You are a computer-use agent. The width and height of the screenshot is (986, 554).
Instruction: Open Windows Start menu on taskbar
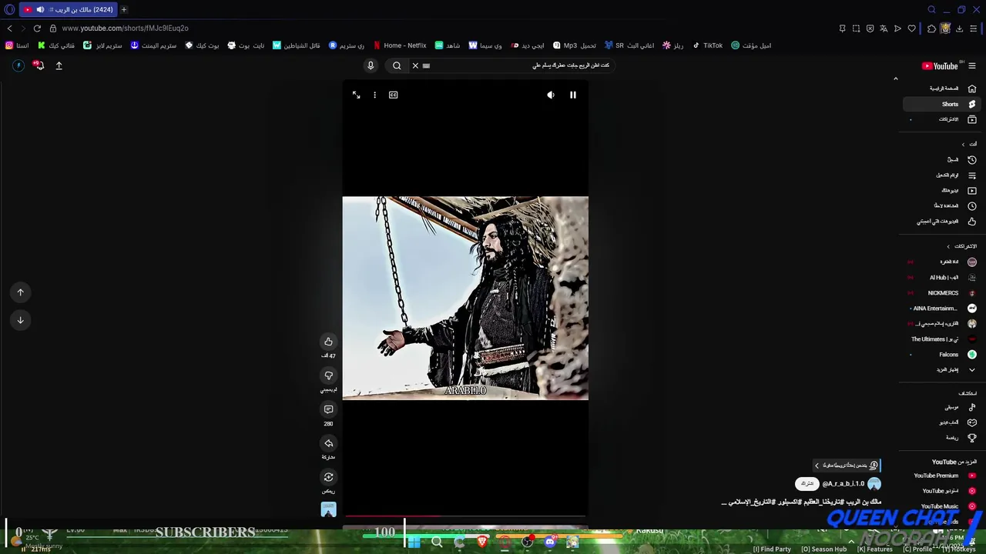[414, 542]
